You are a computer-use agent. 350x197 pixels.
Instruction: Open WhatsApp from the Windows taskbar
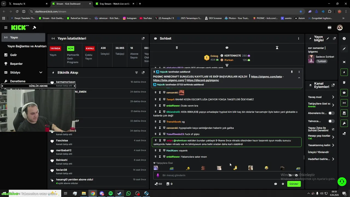[129, 193]
